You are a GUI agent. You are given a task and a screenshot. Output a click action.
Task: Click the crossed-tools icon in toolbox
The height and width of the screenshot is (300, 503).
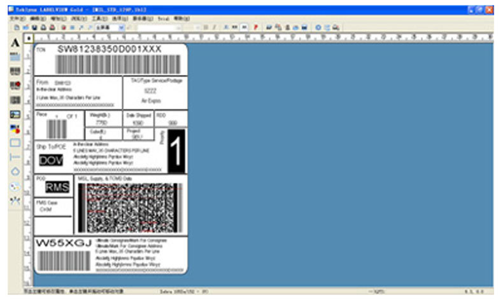[15, 200]
